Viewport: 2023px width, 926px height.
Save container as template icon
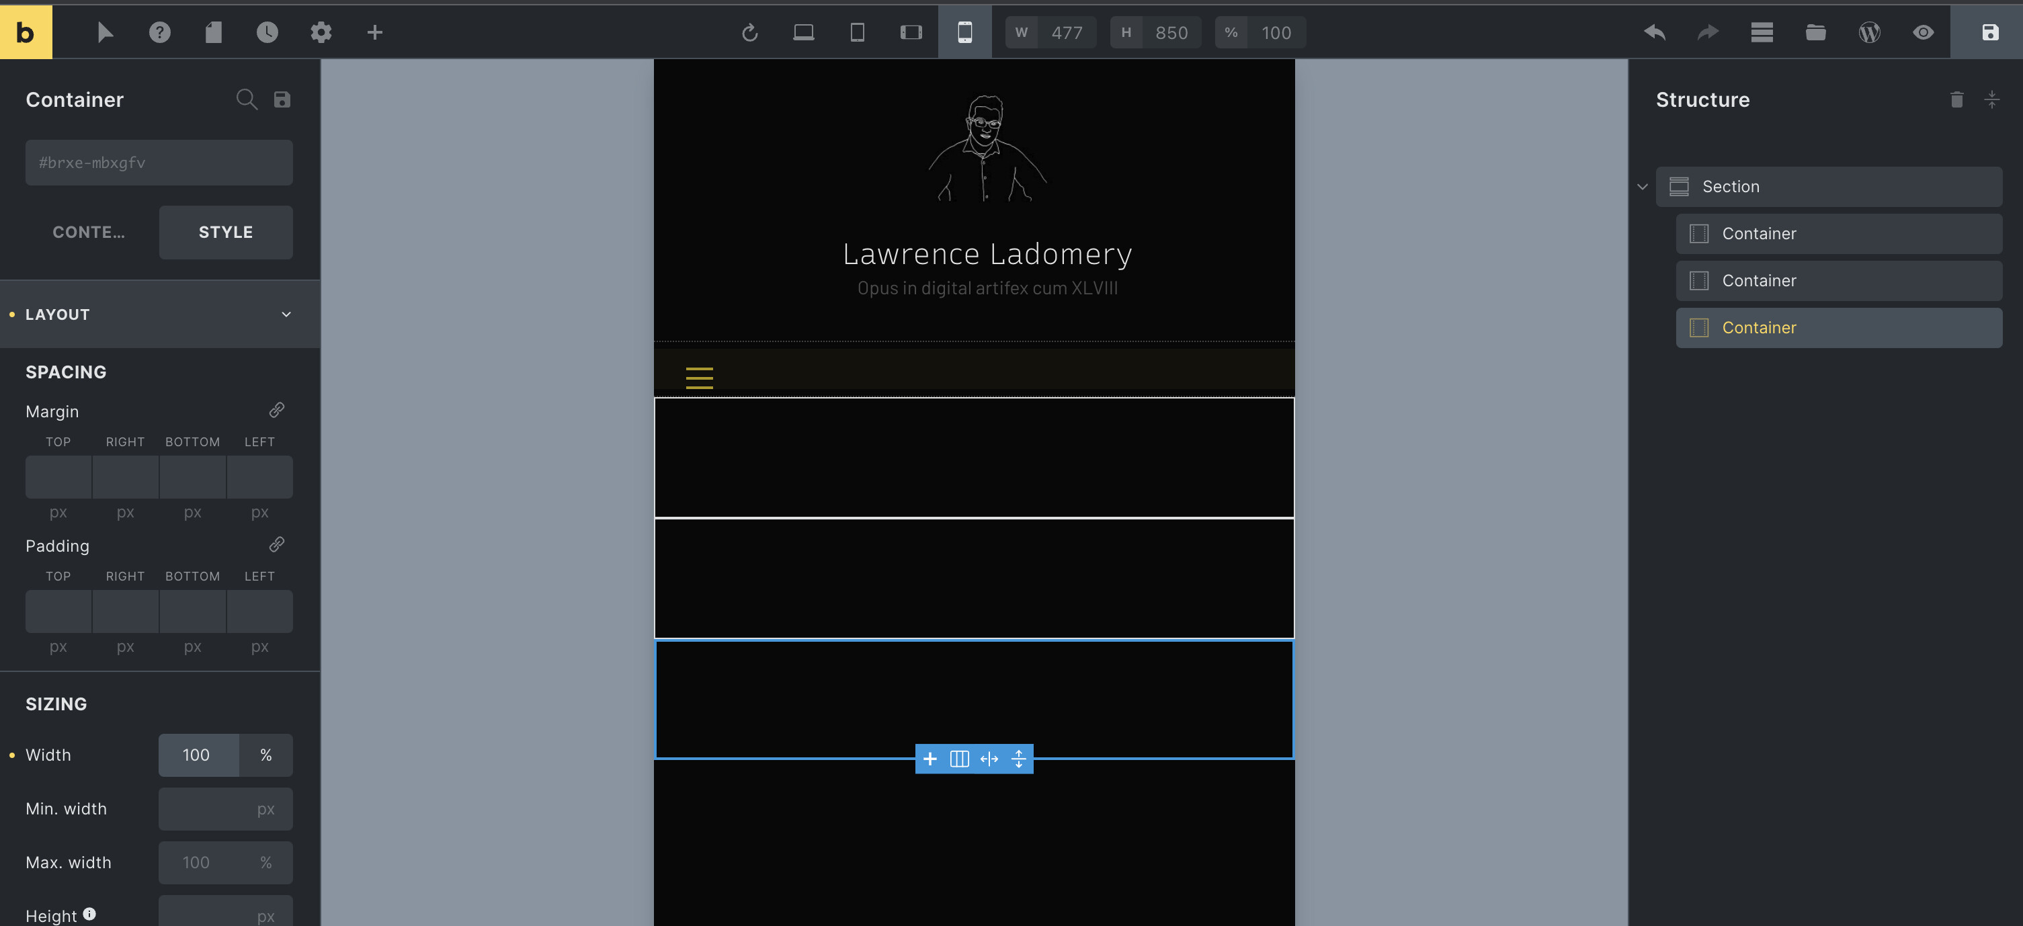point(282,99)
